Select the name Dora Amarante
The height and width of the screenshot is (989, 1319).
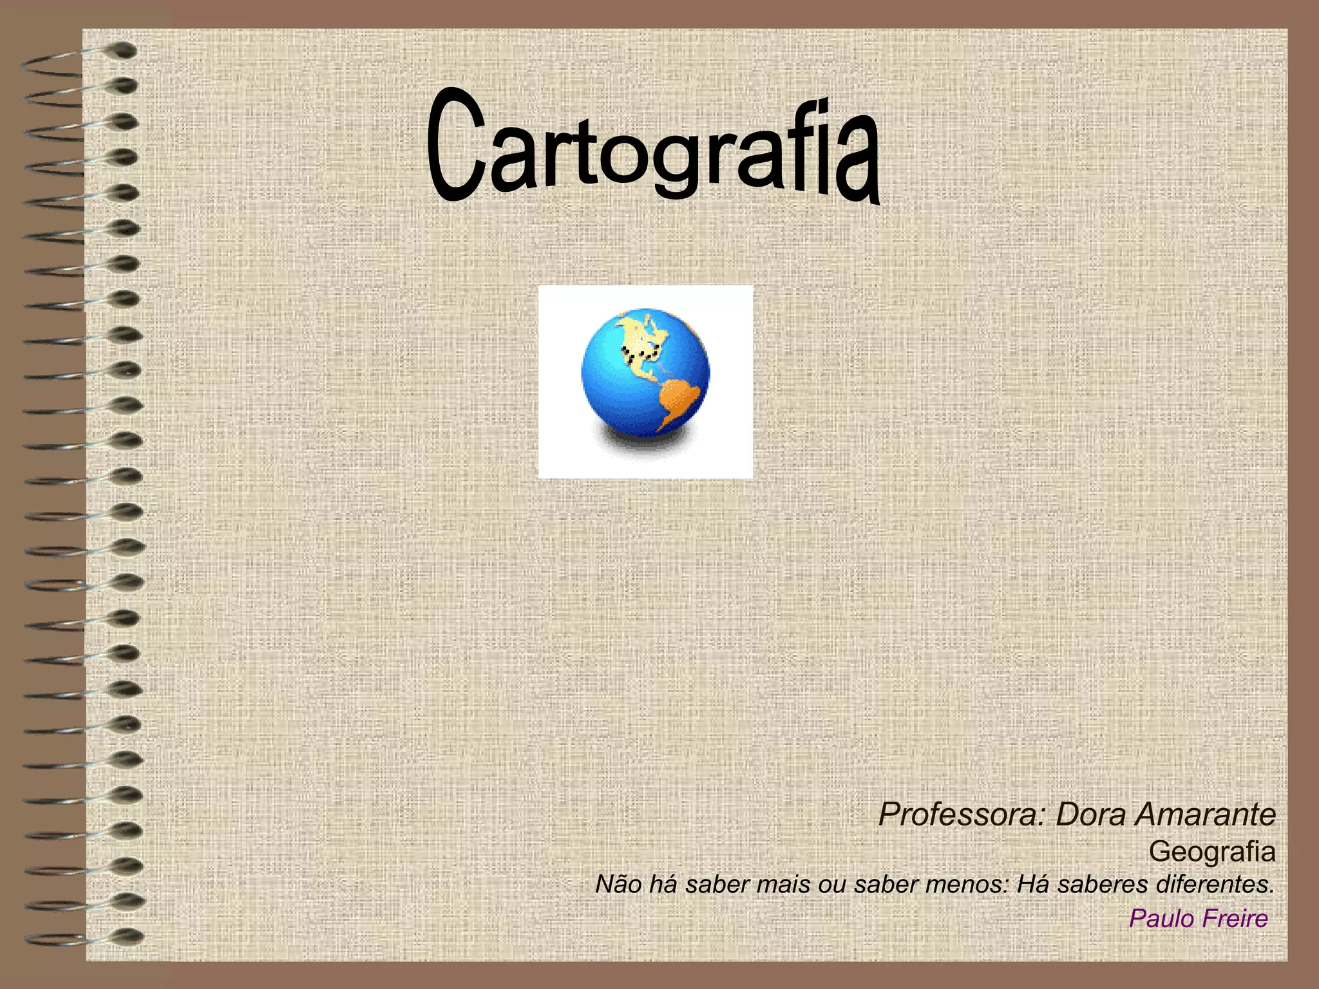[1166, 815]
